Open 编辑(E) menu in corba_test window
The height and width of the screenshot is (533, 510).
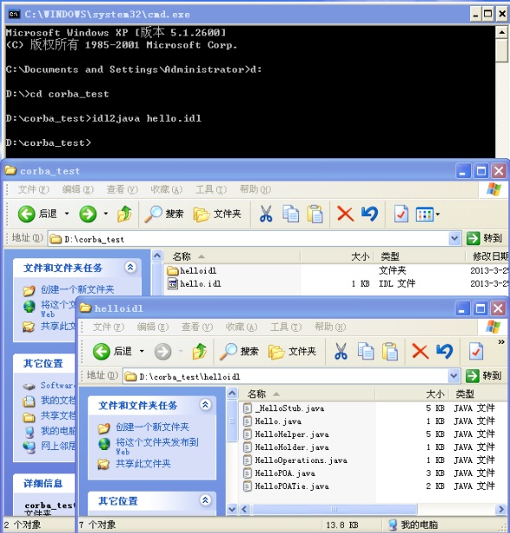(x=78, y=190)
